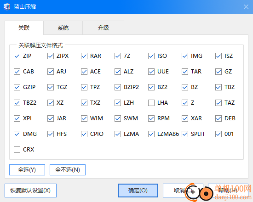Toggle the ACE format checkbox
Viewport: 253px width, 202px height.
coord(84,72)
